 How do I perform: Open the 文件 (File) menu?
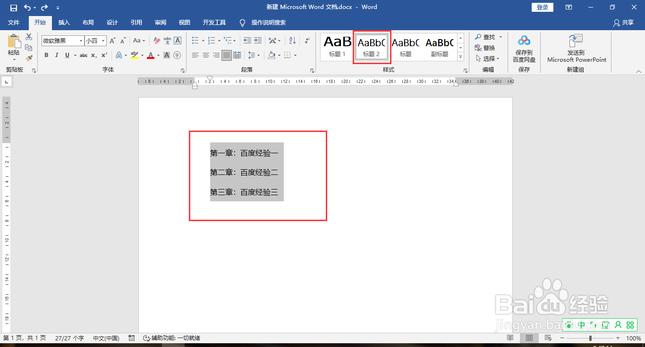click(14, 22)
